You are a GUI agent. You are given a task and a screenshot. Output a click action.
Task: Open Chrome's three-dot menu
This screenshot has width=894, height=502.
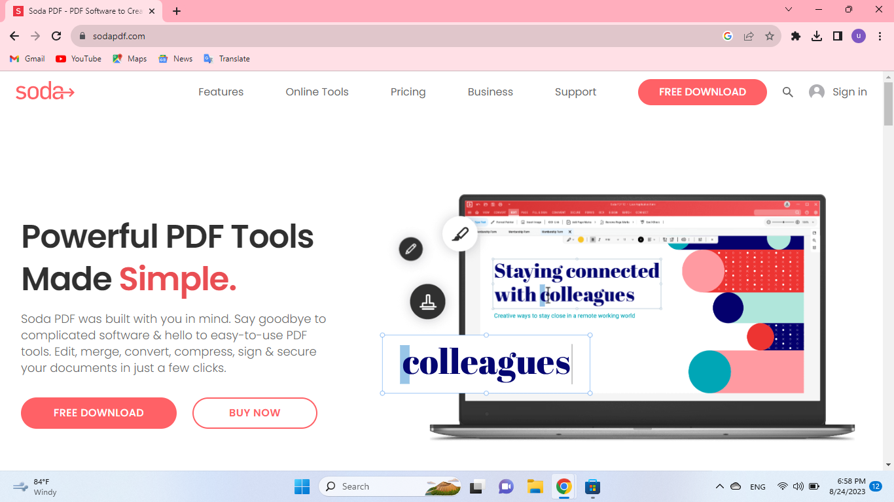click(x=880, y=36)
